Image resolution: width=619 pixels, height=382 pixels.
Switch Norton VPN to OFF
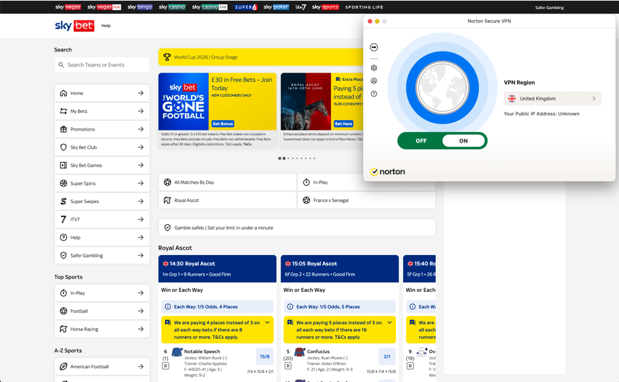point(421,141)
